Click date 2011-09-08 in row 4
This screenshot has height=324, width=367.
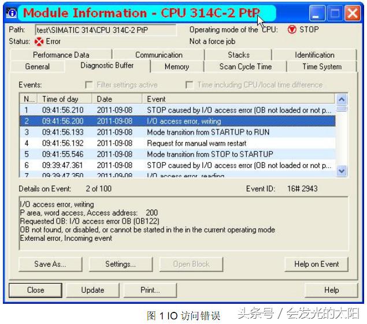coord(114,143)
